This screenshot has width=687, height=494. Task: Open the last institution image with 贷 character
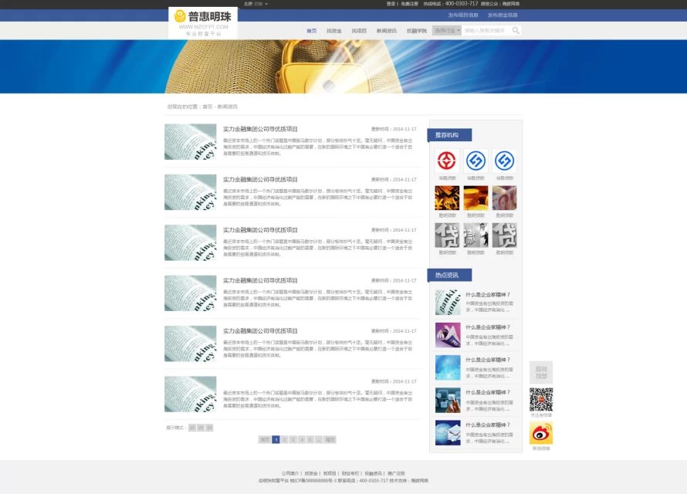pos(504,235)
